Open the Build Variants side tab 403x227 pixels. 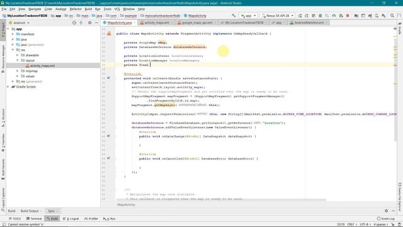point(3,169)
